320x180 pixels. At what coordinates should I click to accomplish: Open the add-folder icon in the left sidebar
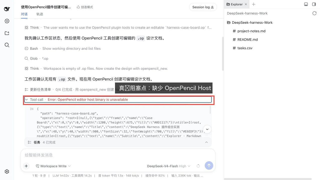pos(7,33)
